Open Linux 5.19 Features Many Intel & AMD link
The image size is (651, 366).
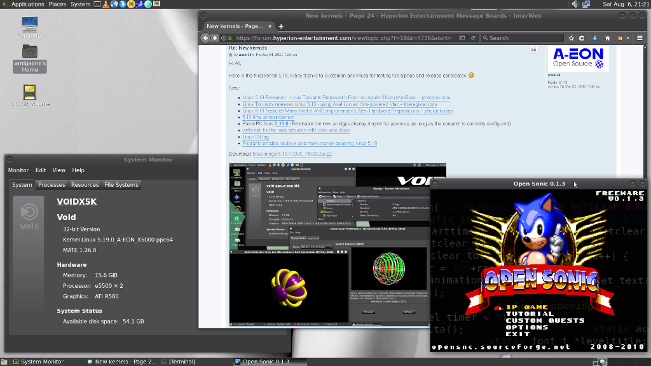point(348,111)
